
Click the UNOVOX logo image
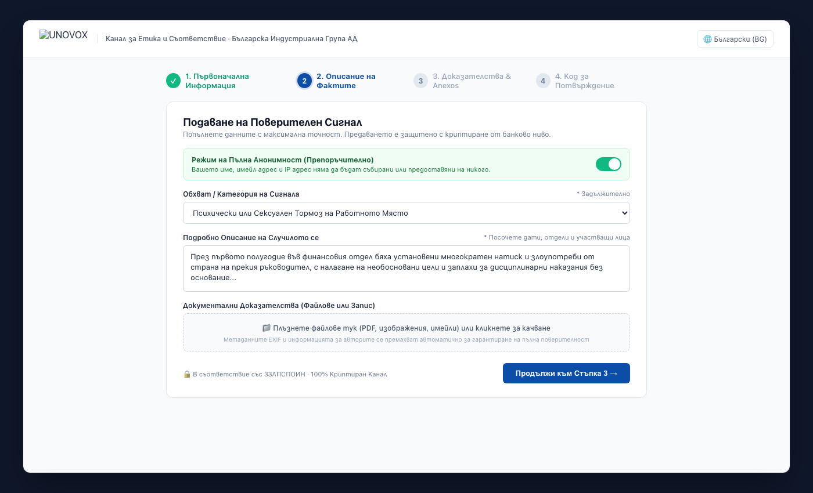[x=63, y=35]
